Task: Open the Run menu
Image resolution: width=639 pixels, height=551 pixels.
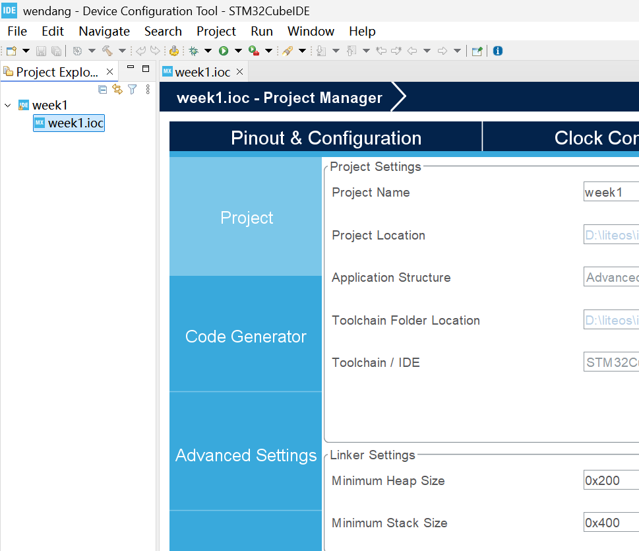Action: click(262, 32)
